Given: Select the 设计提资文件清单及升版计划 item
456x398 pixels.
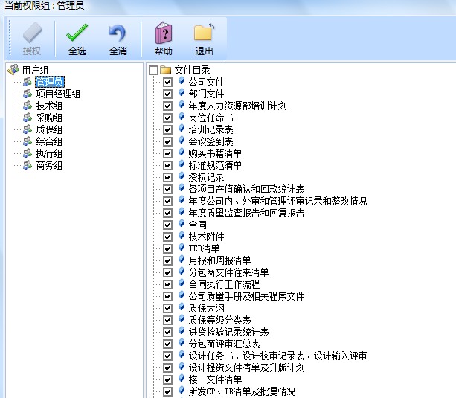Looking at the screenshot, I should tap(246, 367).
